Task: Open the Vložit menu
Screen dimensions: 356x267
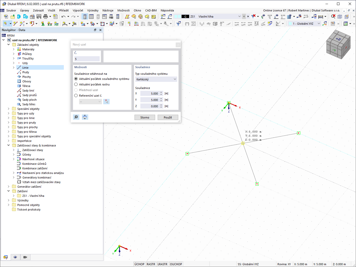Action: click(x=51, y=10)
